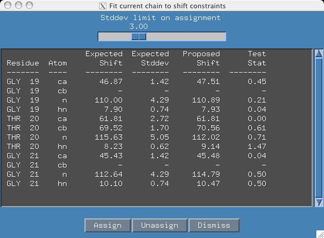Minimize window using the middle title button
Screen dimensions: 324x238
[x=18, y=5]
